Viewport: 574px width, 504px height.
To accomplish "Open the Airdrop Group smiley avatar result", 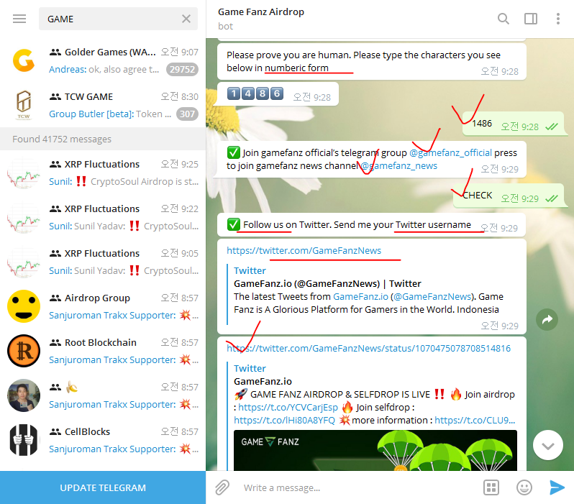I will (24, 306).
